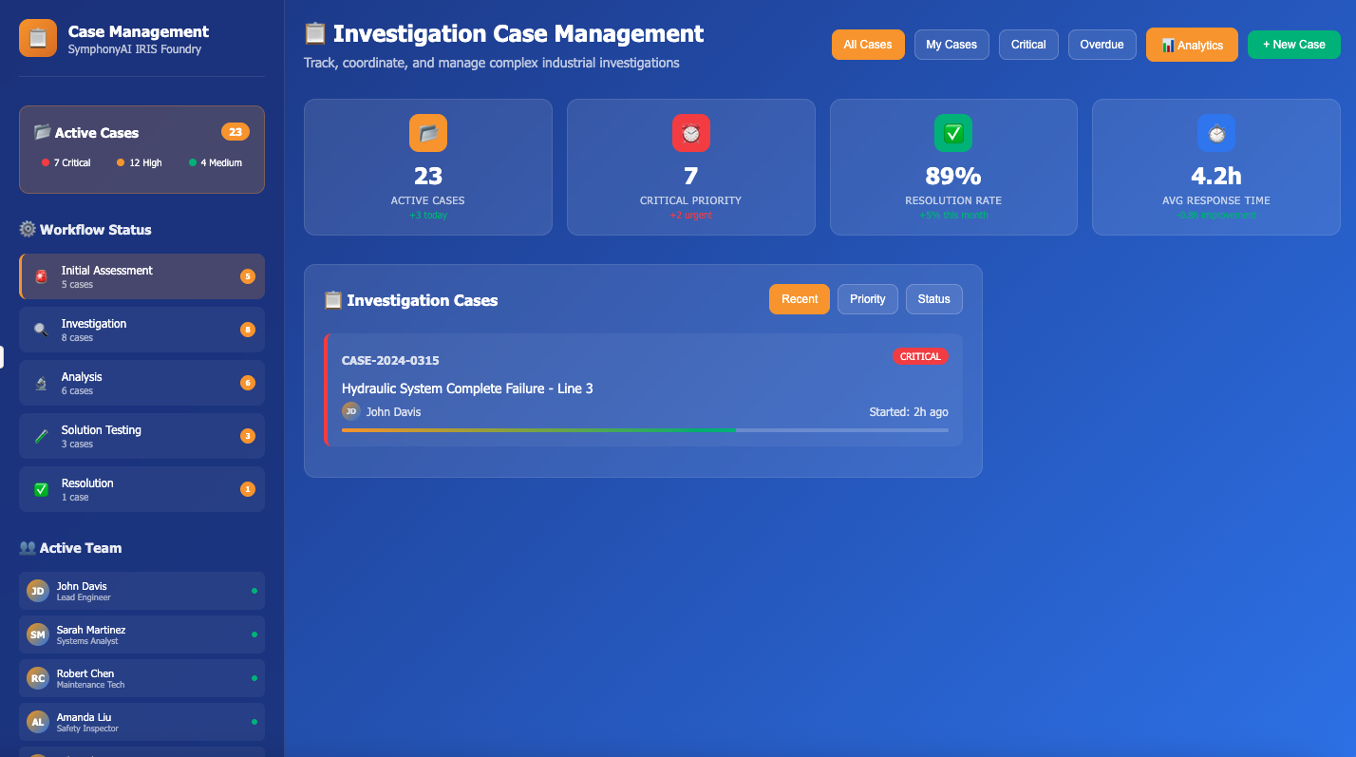Filter cases by Critical
1356x757 pixels.
[x=1028, y=45]
